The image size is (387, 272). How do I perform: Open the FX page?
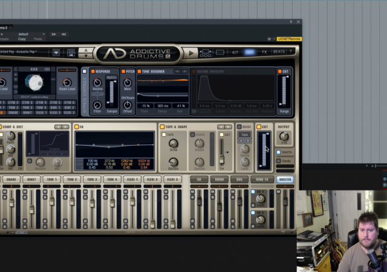click(x=264, y=52)
